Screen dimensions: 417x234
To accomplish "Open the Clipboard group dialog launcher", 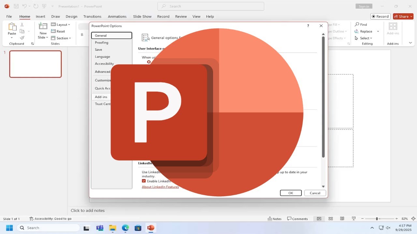I will [32, 44].
